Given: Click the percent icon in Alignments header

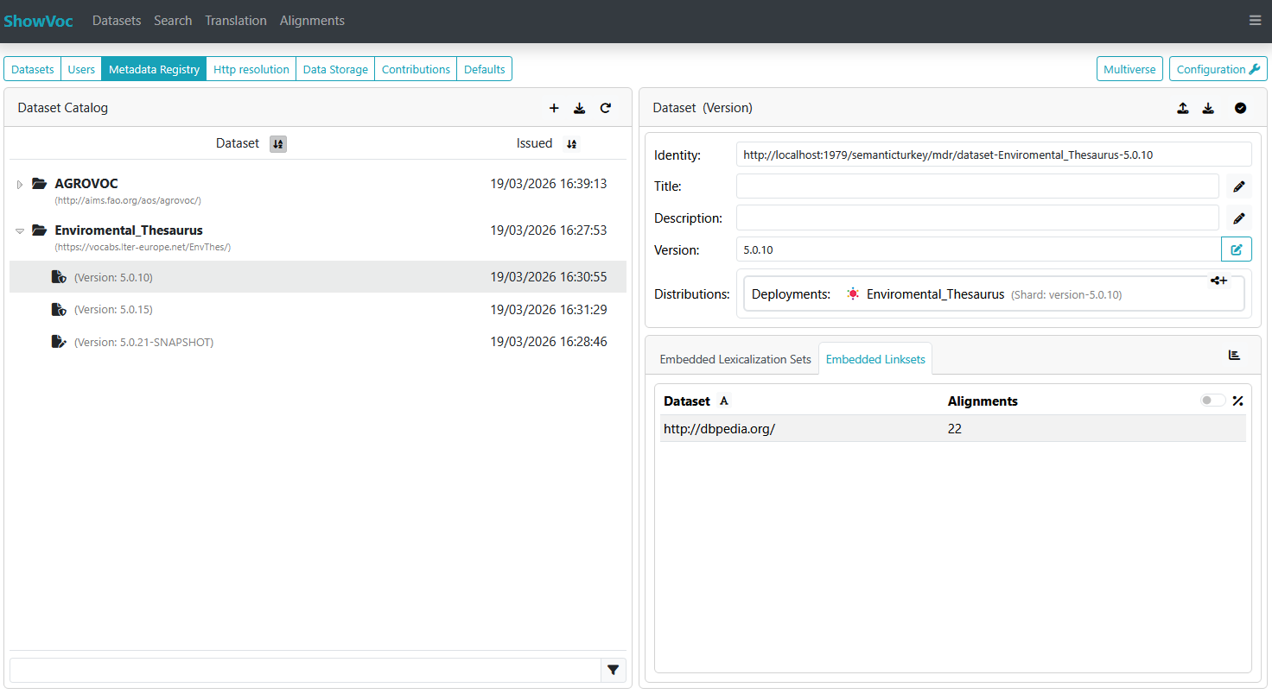Looking at the screenshot, I should (1238, 401).
